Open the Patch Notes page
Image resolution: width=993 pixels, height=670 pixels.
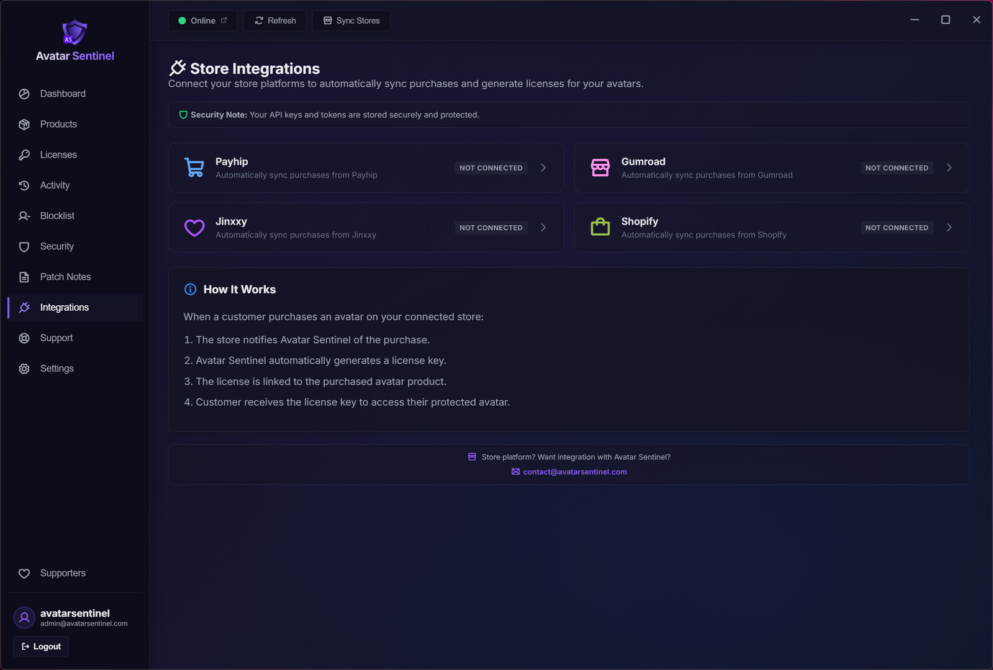75,277
